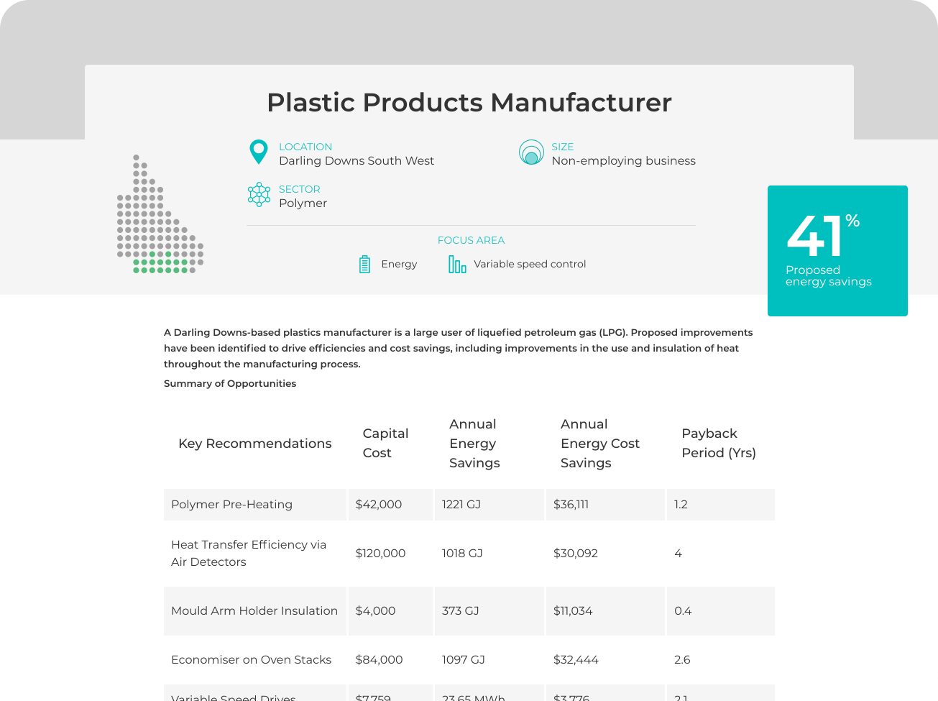Click the 41% proposed energy savings tile
938x701 pixels.
[837, 251]
